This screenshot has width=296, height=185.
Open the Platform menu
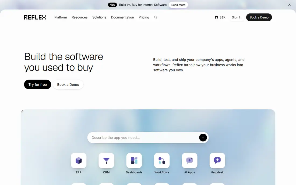[61, 17]
